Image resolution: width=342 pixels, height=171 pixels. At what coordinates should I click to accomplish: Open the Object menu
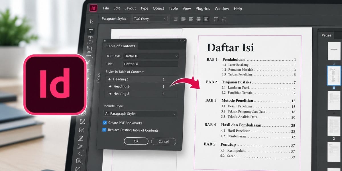pyautogui.click(x=158, y=8)
